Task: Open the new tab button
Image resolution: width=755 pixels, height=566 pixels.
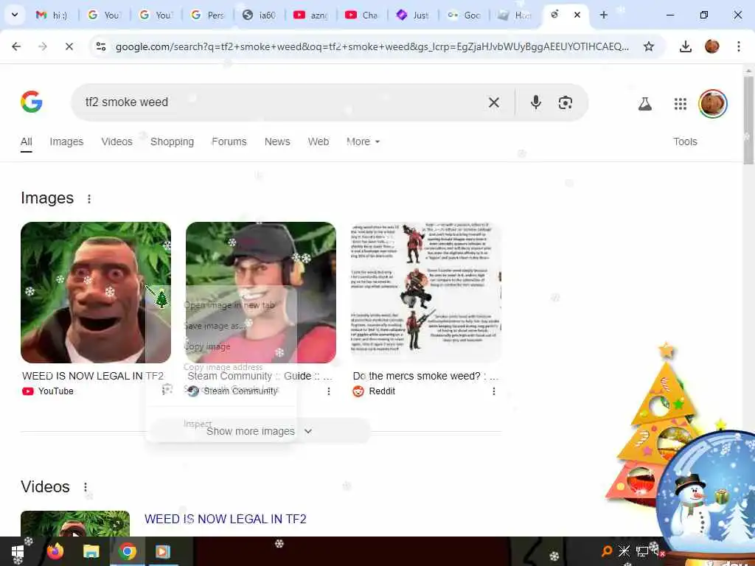Action: click(603, 15)
